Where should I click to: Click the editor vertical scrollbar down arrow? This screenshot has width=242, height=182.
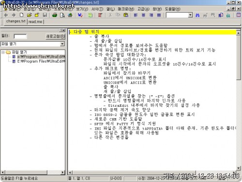pos(239,168)
